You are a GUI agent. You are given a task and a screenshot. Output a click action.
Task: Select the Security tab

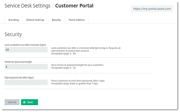(56, 20)
